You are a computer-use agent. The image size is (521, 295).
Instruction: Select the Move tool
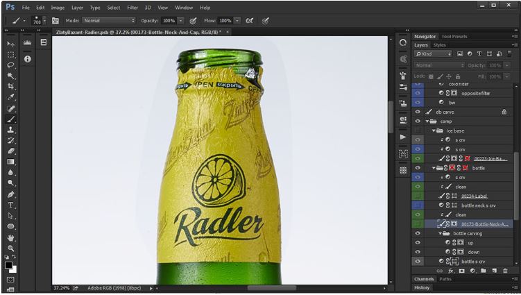tap(10, 44)
